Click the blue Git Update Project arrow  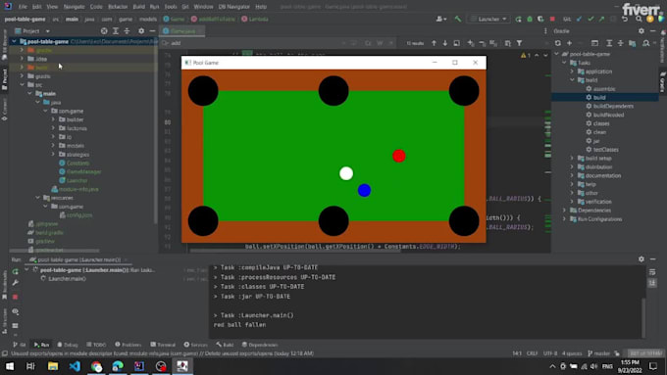click(580, 19)
